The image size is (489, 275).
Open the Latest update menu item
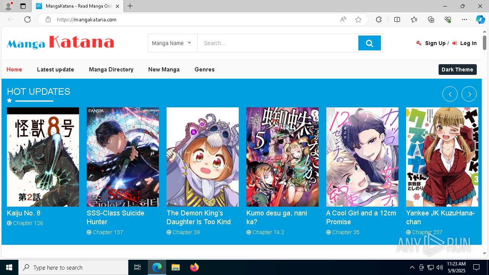pyautogui.click(x=55, y=70)
